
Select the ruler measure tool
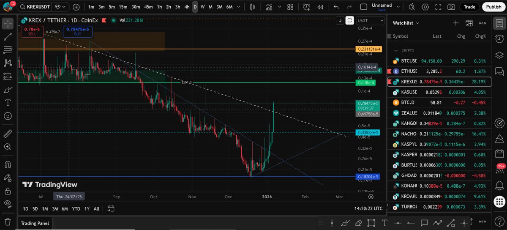8,134
